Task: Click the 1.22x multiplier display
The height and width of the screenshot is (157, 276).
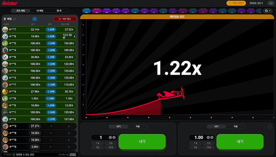Action: [x=178, y=68]
